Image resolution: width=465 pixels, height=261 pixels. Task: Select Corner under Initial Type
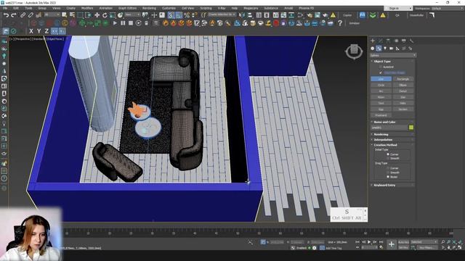point(388,154)
